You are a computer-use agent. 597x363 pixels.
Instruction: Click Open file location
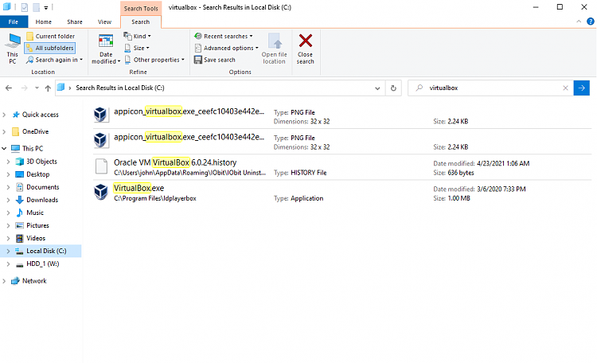click(x=274, y=49)
